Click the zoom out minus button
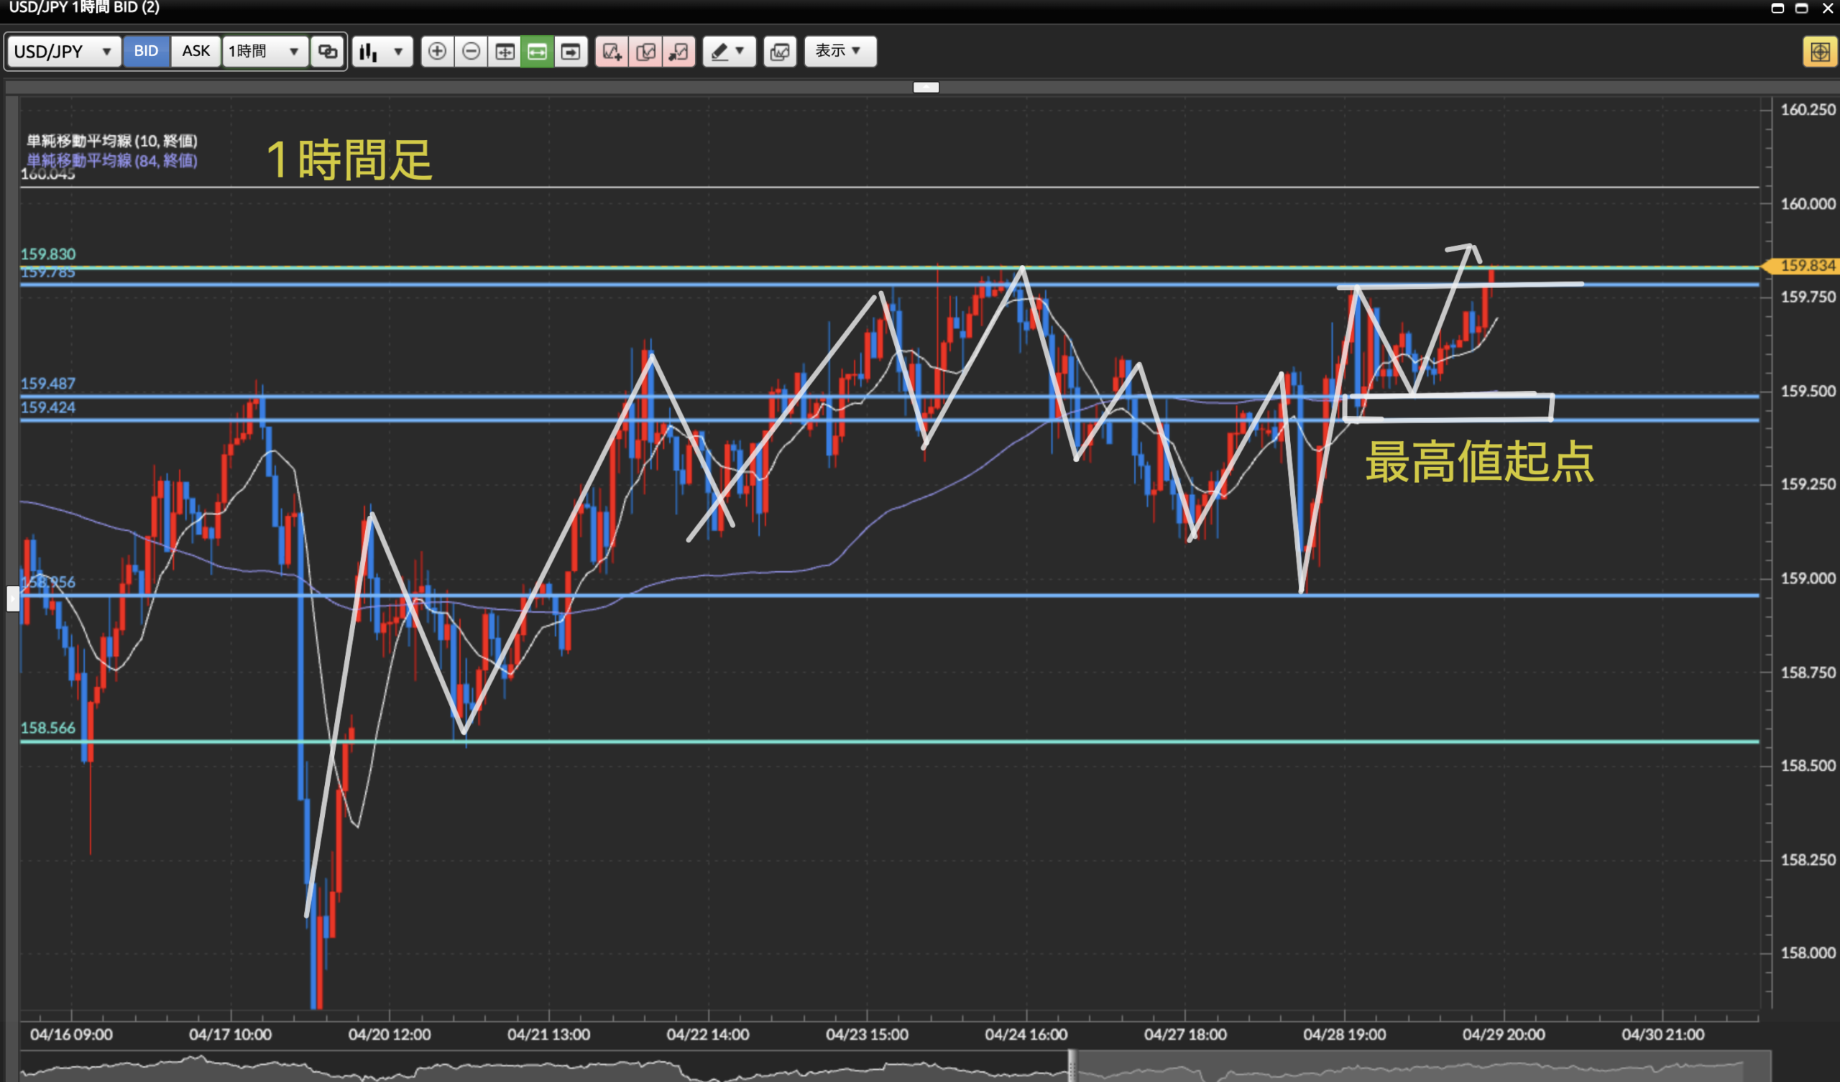This screenshot has height=1082, width=1840. coord(471,51)
